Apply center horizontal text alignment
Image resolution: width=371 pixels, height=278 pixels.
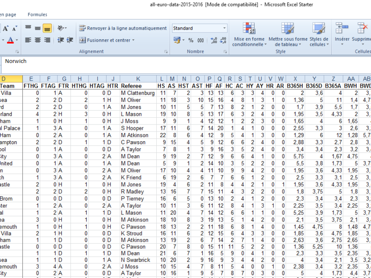click(38, 40)
